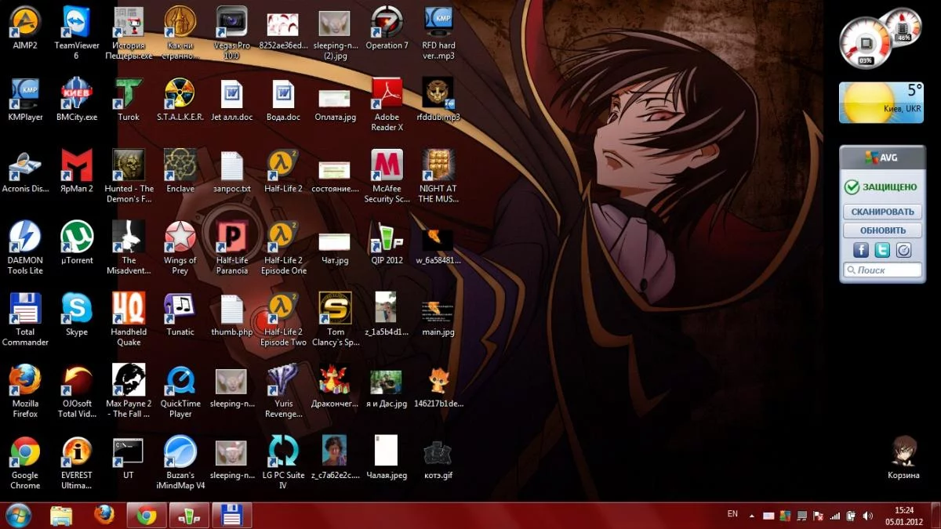Open the Acronis Disk desktop shortcut
This screenshot has width=941, height=529.
(25, 171)
